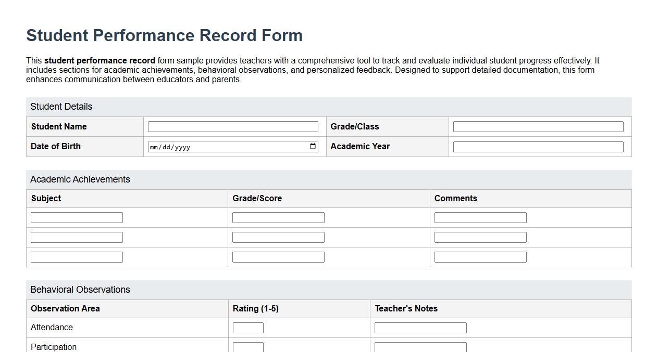The height and width of the screenshot is (352, 658).
Task: Click the third Comments input field
Action: pos(480,256)
